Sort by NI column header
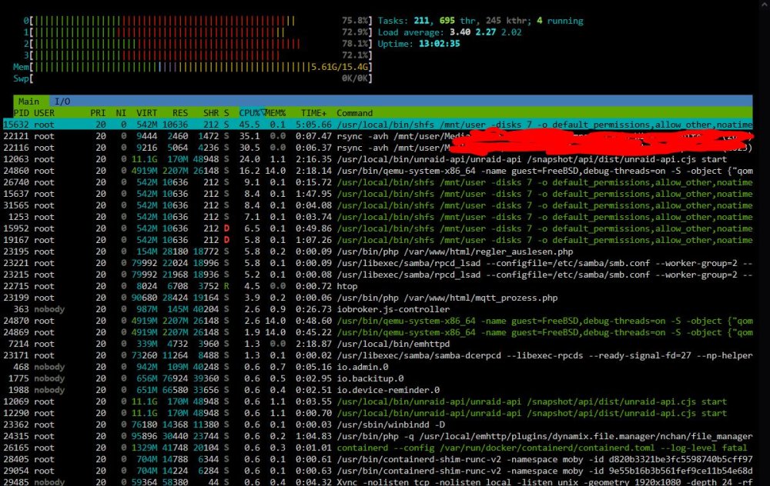Image resolution: width=770 pixels, height=486 pixels. coord(121,113)
